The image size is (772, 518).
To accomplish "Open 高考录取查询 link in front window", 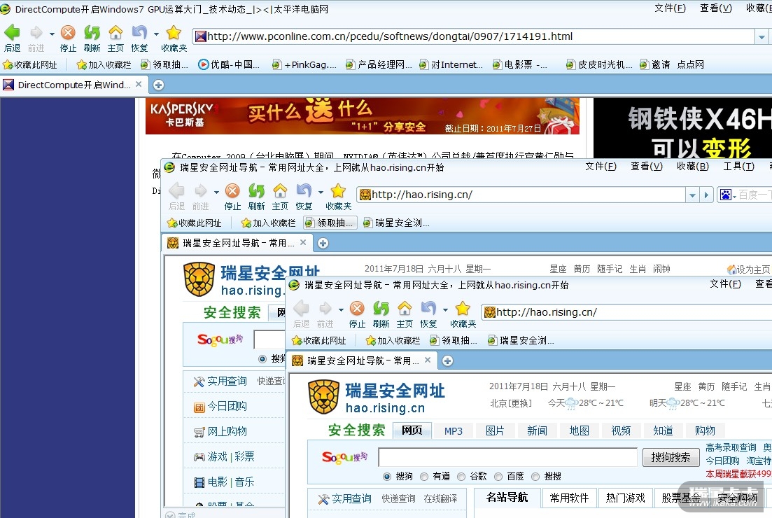I will pyautogui.click(x=731, y=447).
